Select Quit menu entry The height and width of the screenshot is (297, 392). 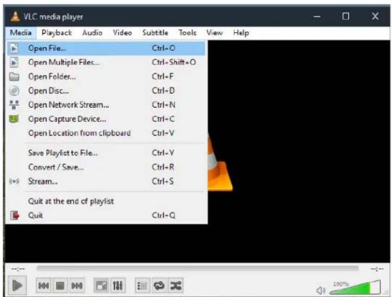click(x=106, y=215)
